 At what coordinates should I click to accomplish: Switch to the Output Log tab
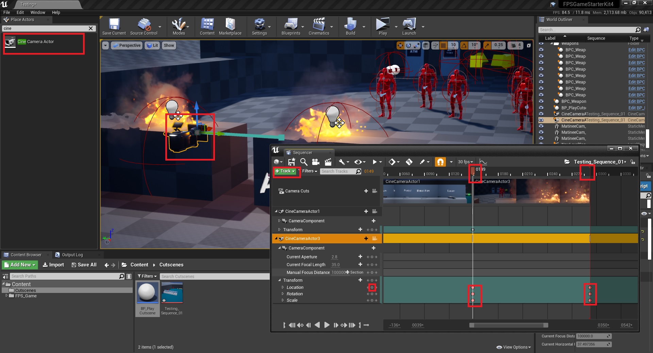coord(72,255)
